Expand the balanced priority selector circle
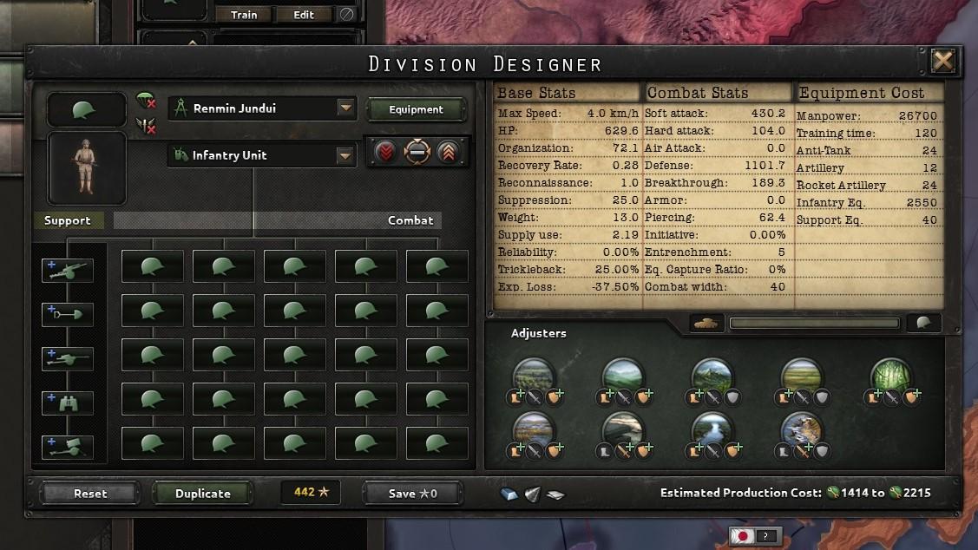 [417, 152]
